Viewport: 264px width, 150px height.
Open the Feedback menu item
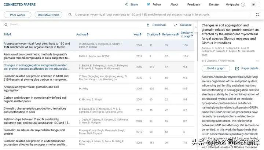point(194,4)
